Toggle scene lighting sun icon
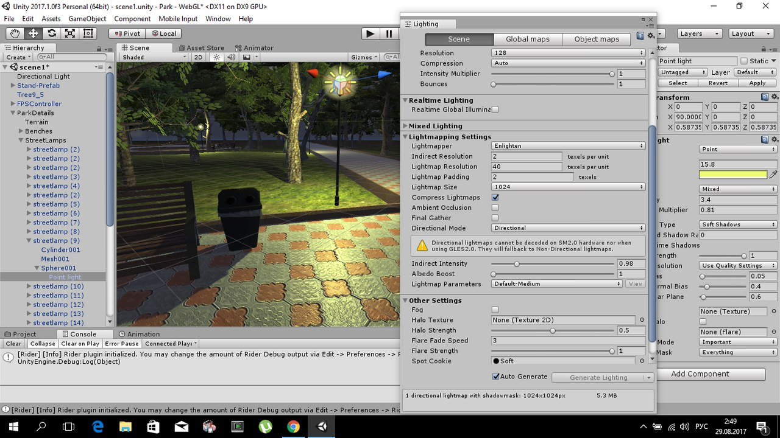The image size is (780, 438). [216, 57]
